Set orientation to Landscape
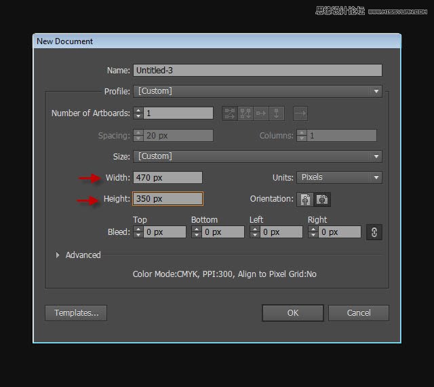The height and width of the screenshot is (387, 434). pyautogui.click(x=323, y=200)
